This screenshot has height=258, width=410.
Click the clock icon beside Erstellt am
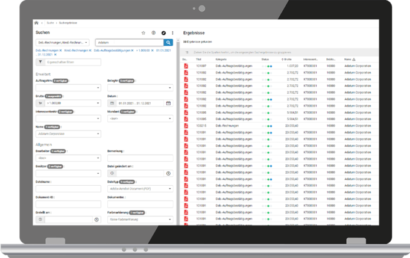(x=96, y=220)
